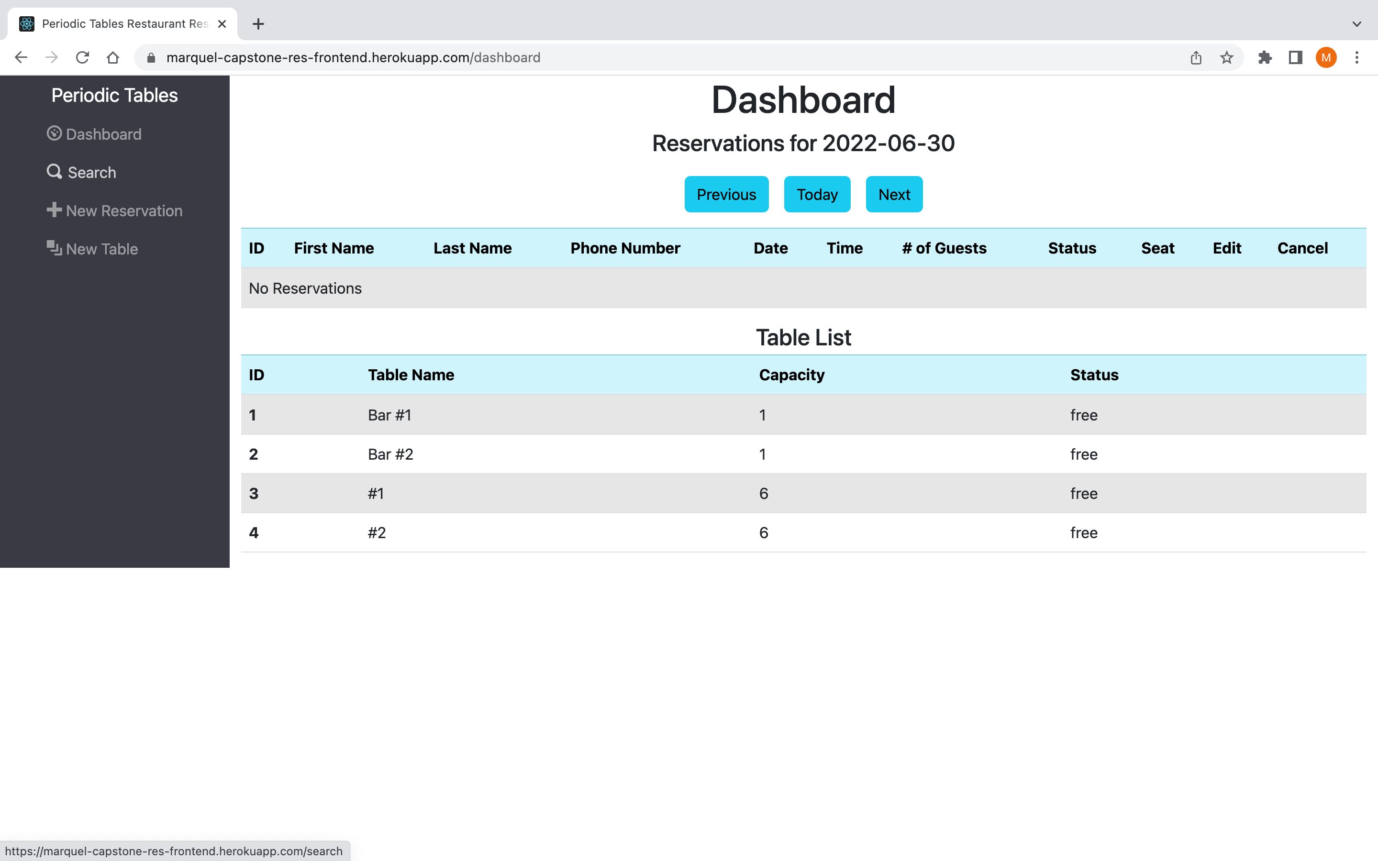Open the Chrome three-dot menu
Screen dimensions: 1378x861
click(x=1357, y=57)
